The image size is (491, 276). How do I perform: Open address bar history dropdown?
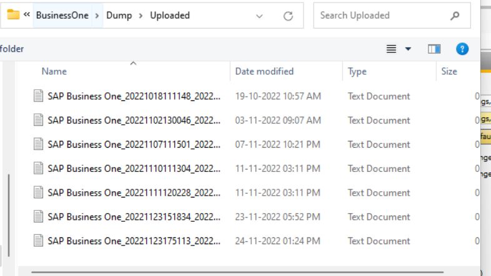coord(259,16)
